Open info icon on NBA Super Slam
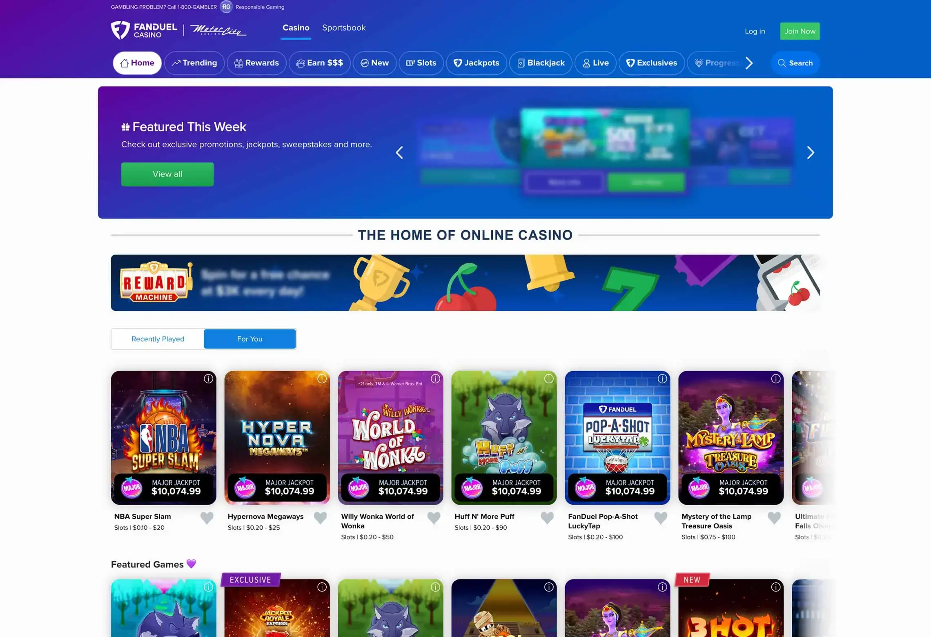This screenshot has width=931, height=637. [208, 379]
